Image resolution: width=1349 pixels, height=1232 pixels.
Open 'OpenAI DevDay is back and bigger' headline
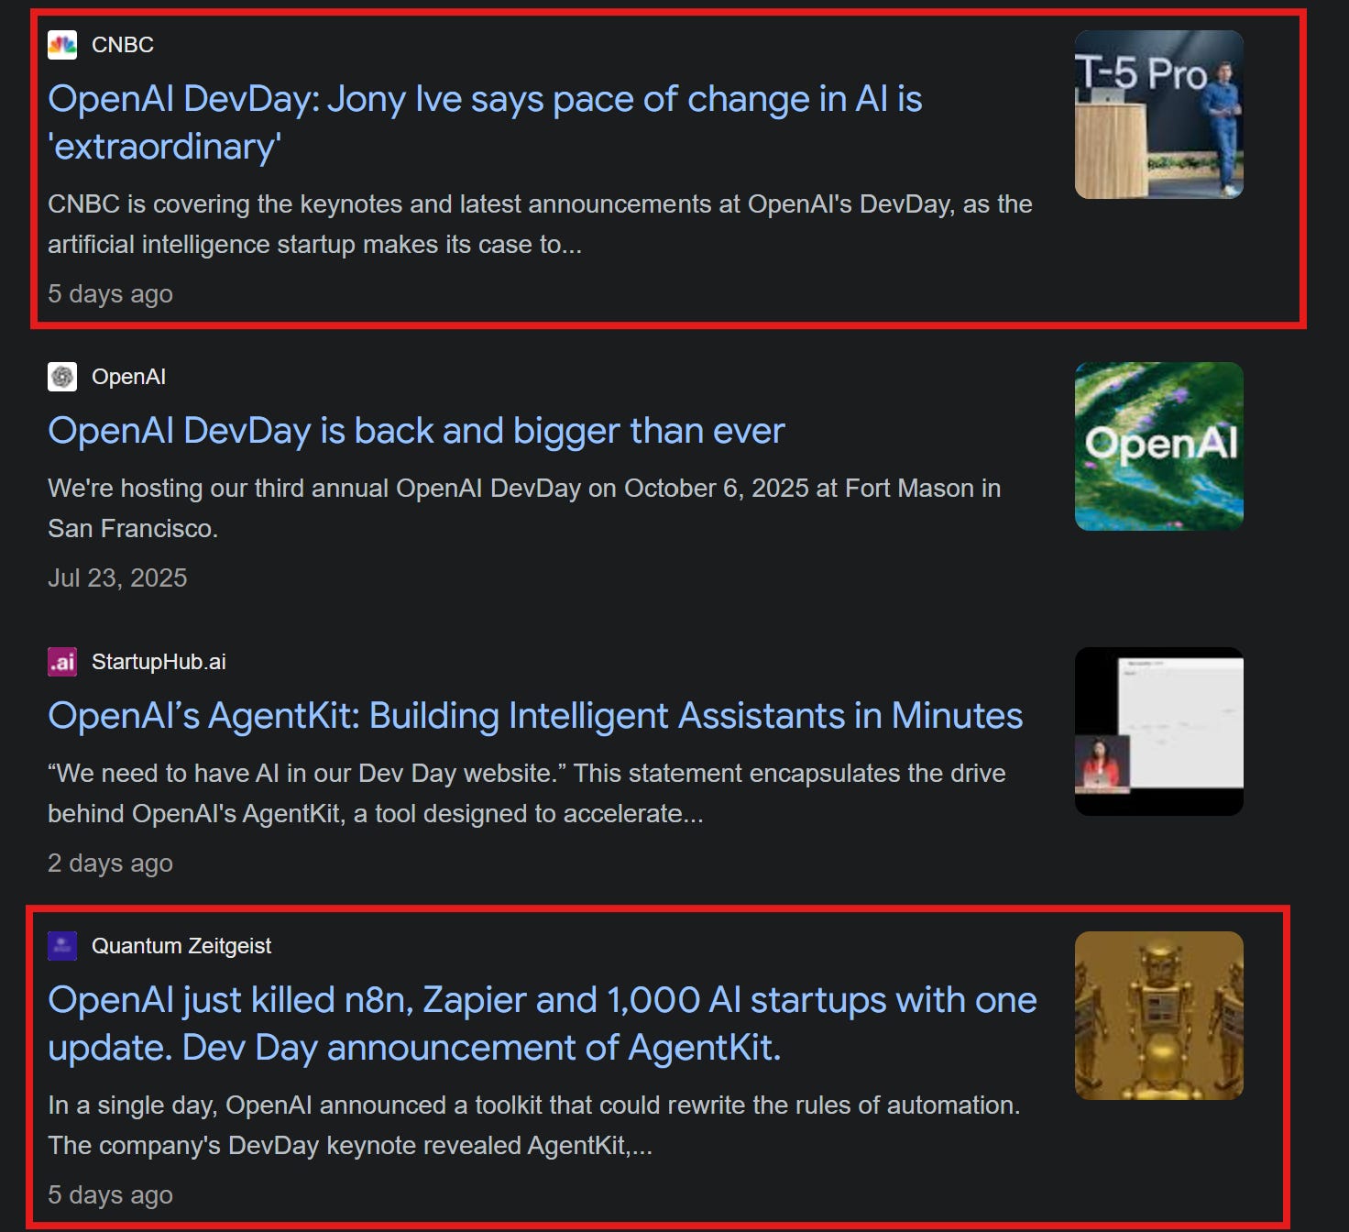click(x=416, y=431)
